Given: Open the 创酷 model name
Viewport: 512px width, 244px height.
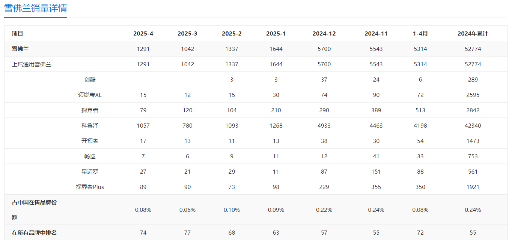Looking at the screenshot, I should [x=90, y=80].
